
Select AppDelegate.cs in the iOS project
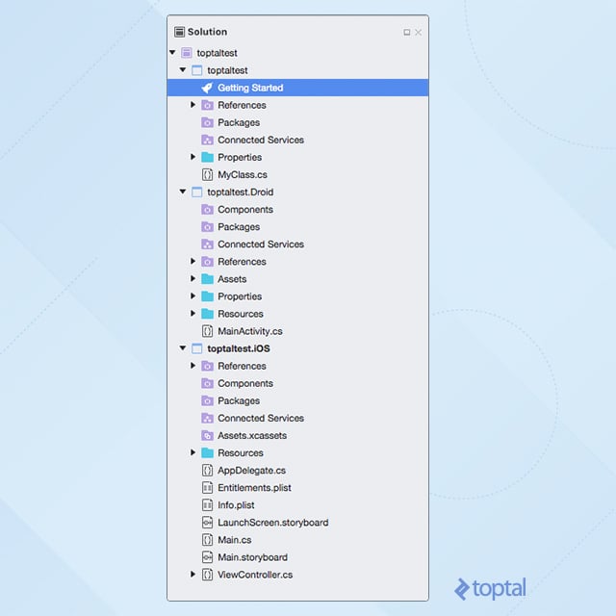point(251,471)
